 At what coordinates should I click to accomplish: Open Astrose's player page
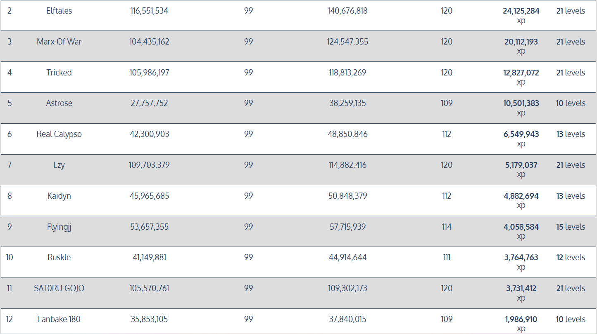point(59,103)
